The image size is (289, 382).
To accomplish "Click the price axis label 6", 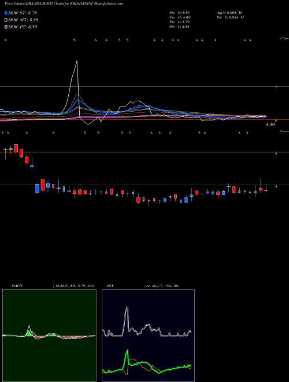I will click(276, 120).
